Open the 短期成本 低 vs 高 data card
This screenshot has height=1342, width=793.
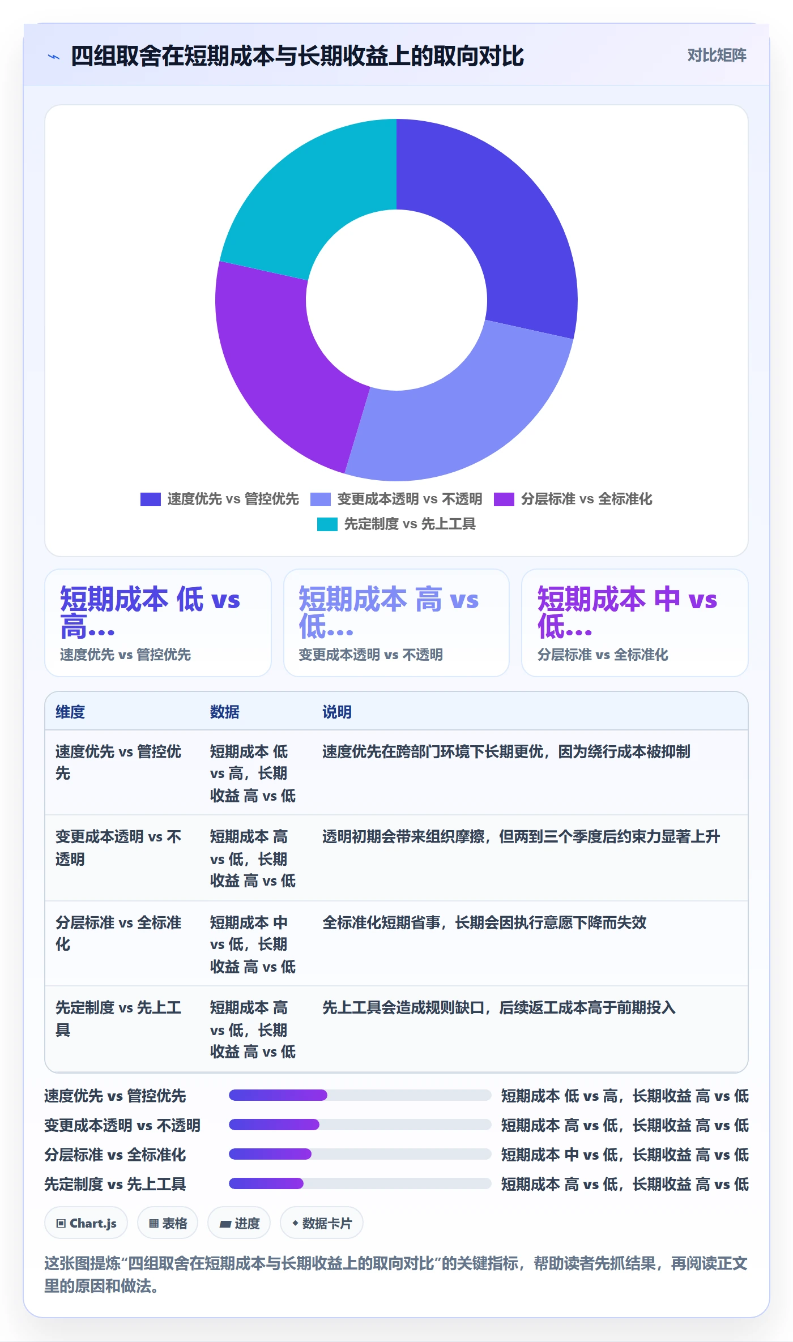click(x=158, y=623)
